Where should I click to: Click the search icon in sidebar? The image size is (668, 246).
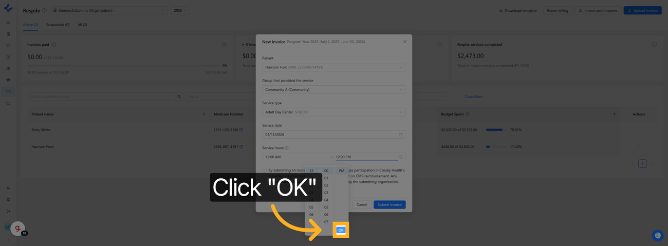(8, 23)
